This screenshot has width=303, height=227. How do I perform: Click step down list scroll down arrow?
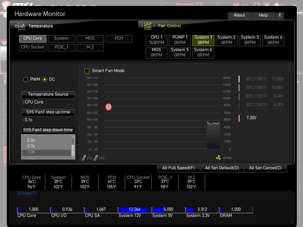click(73, 157)
